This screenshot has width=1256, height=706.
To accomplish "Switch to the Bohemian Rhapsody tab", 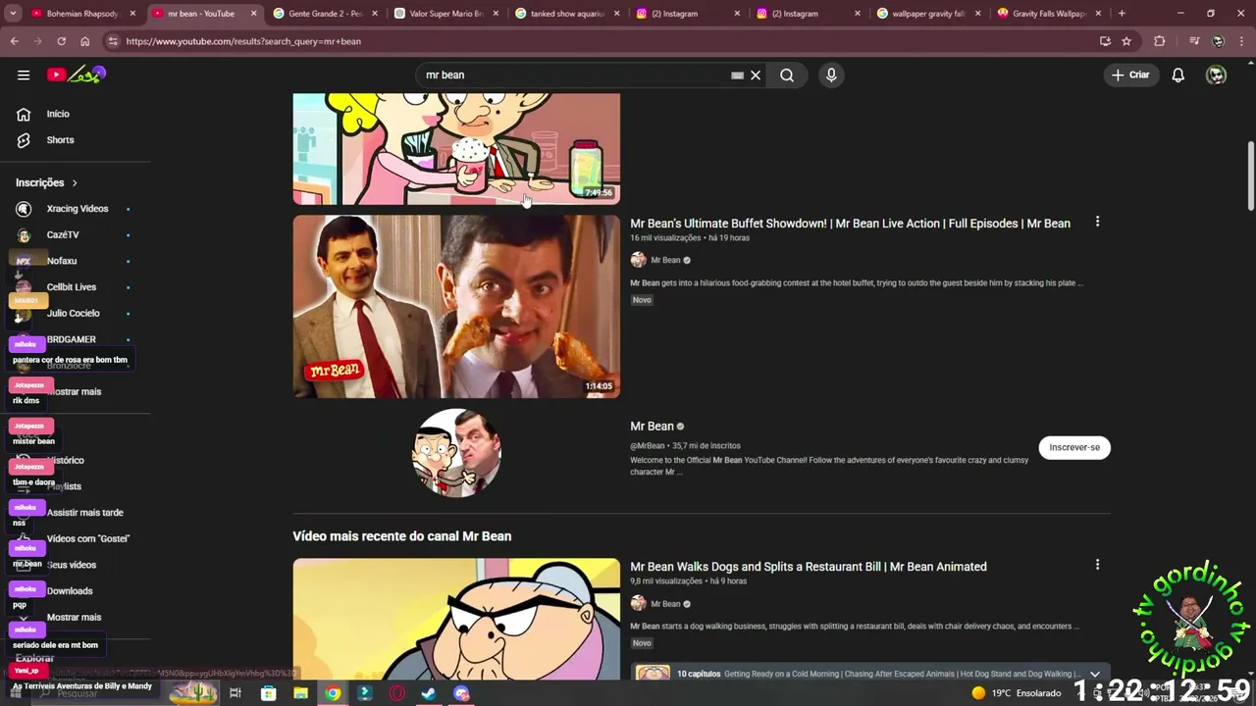I will pos(82,14).
